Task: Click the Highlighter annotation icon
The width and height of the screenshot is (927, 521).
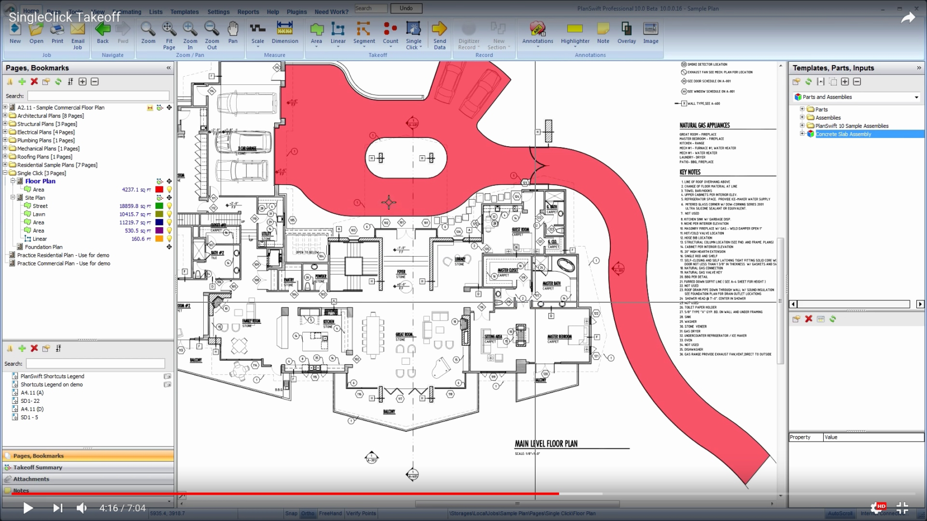Action: tap(575, 34)
